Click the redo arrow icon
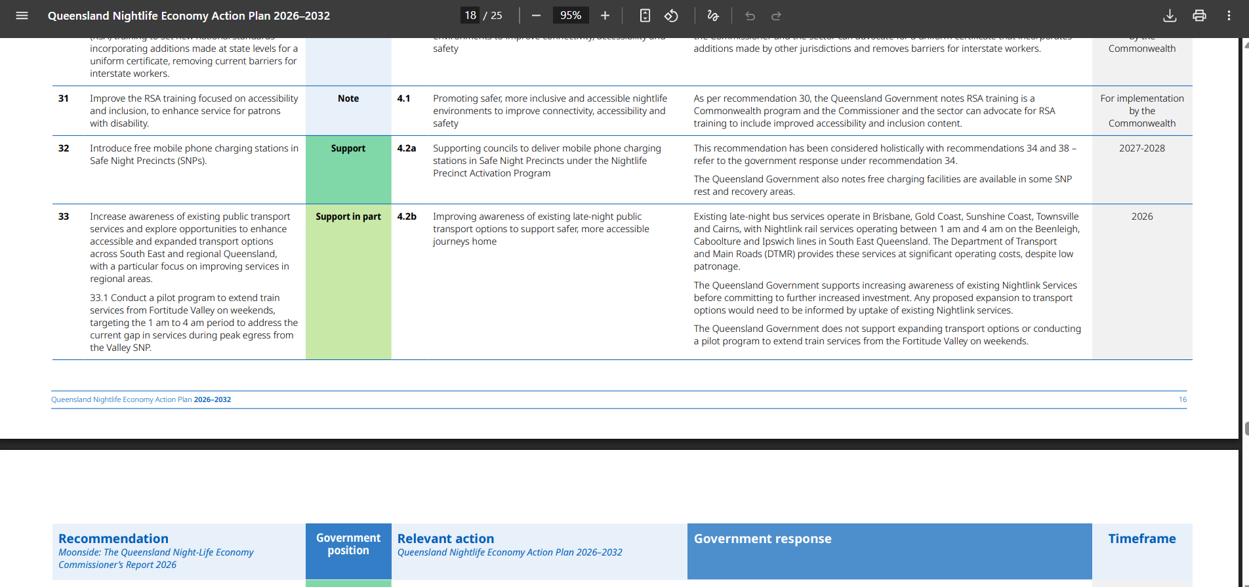 (776, 16)
